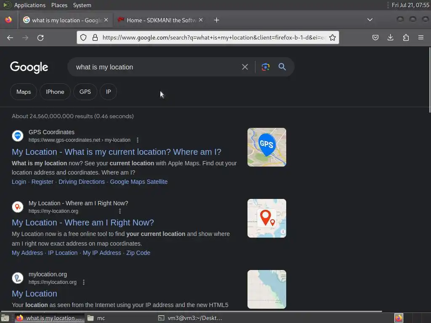Clear the Google search query
Screen dimensions: 431x323
click(245, 67)
